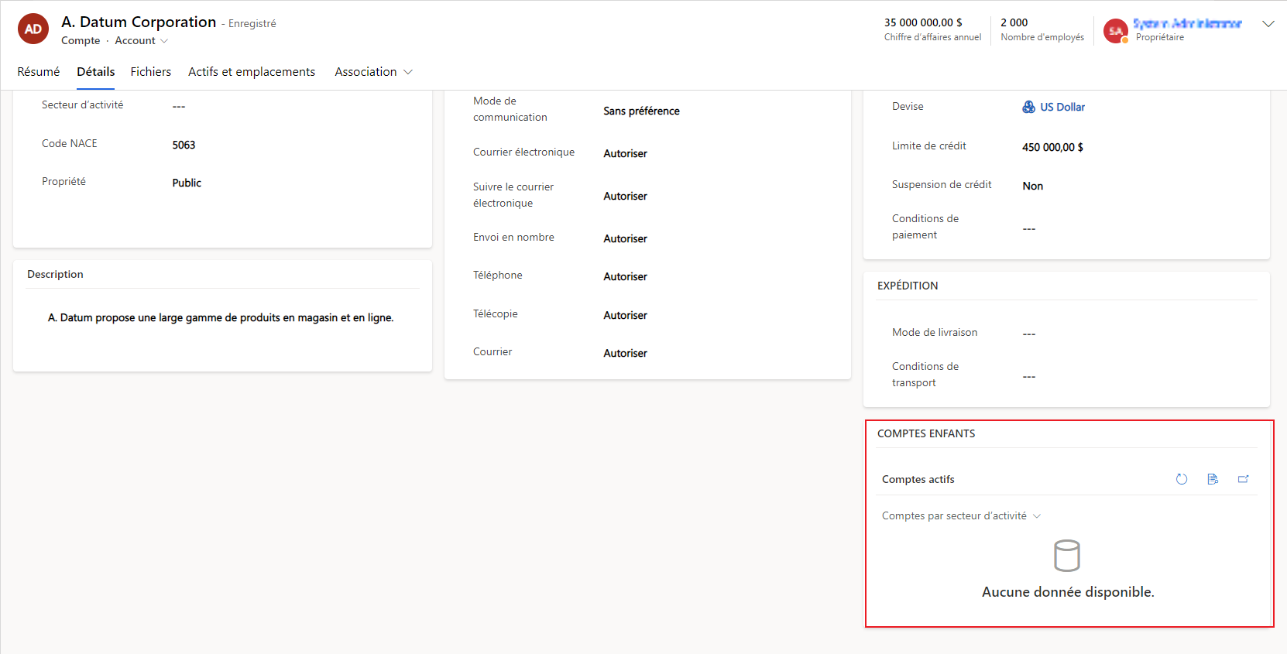This screenshot has width=1287, height=654.
Task: Open the view records icon in Comptes actifs
Action: click(1213, 479)
